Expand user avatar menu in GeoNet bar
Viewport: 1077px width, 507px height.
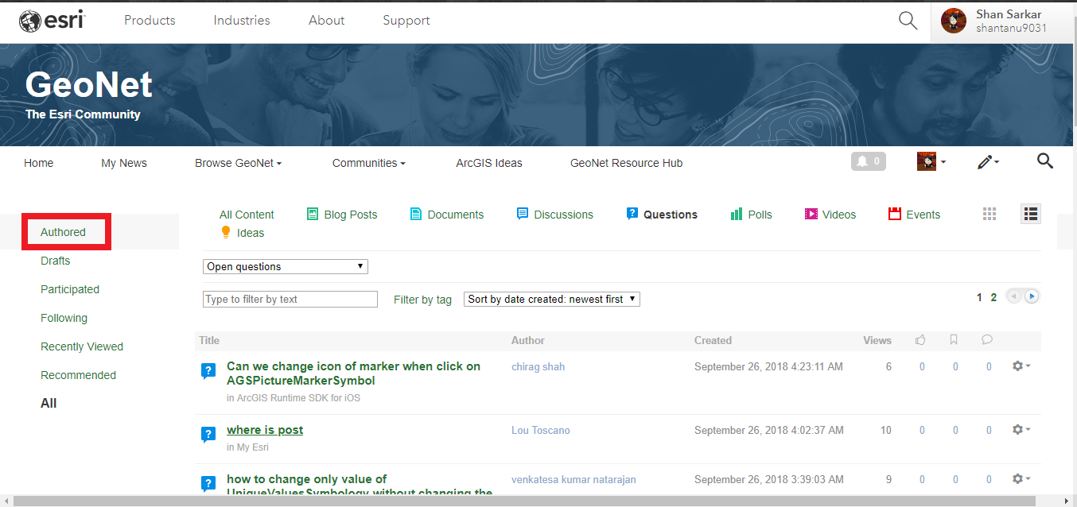pyautogui.click(x=931, y=162)
